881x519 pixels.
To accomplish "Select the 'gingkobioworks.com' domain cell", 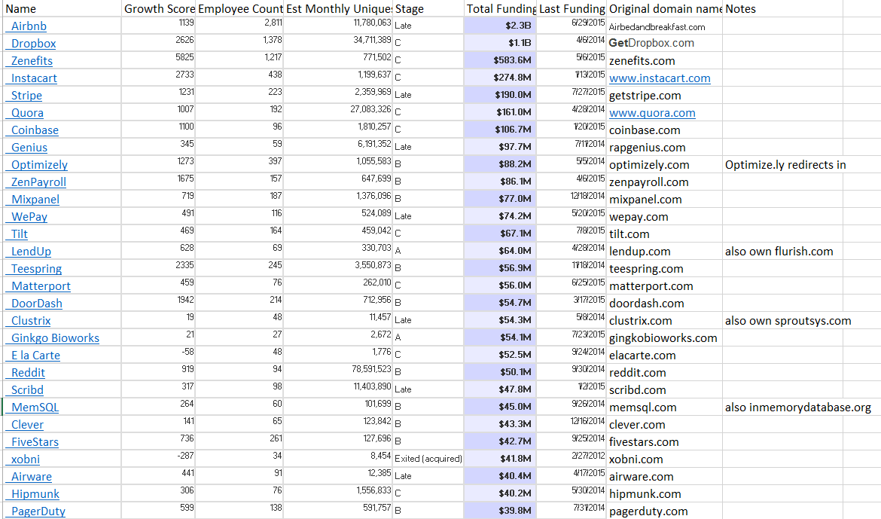I will (x=665, y=338).
